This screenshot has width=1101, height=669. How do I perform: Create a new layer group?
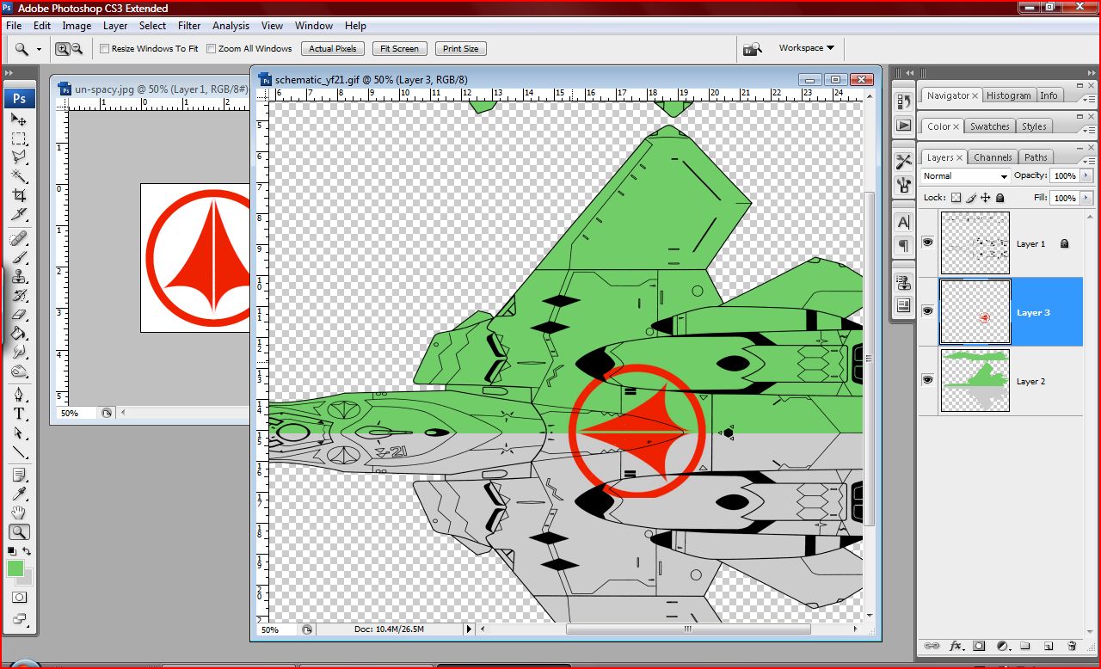tap(1025, 646)
